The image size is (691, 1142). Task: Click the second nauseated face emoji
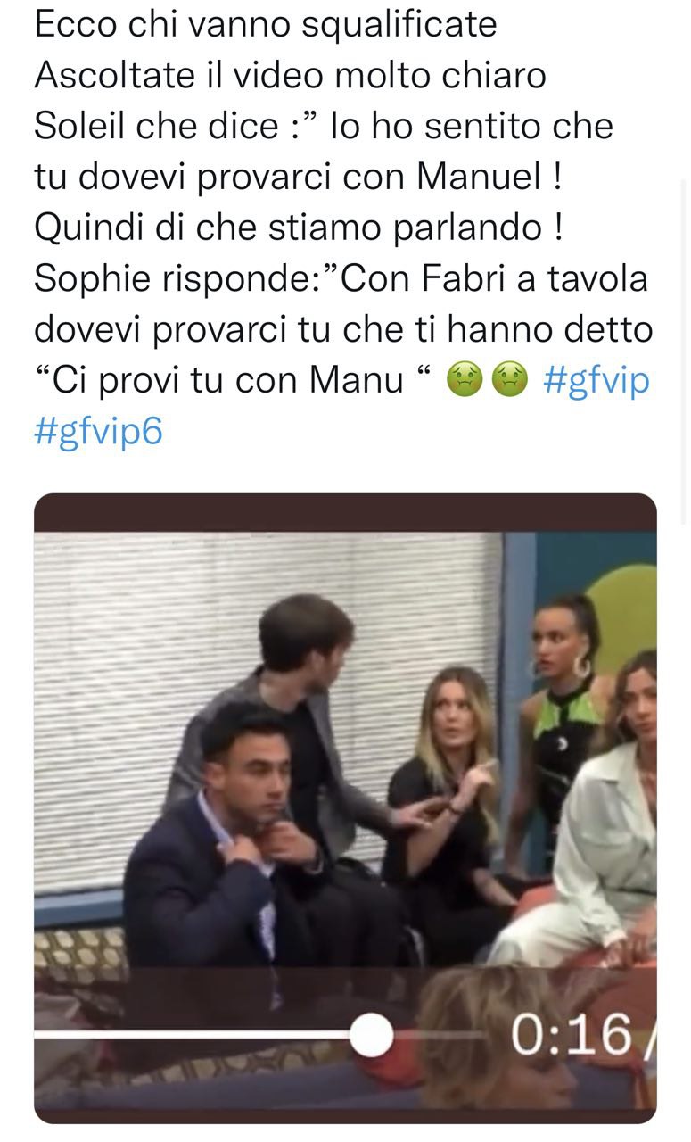[x=511, y=383]
